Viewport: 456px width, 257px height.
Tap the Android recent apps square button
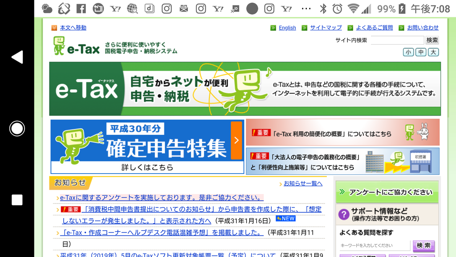click(x=17, y=200)
